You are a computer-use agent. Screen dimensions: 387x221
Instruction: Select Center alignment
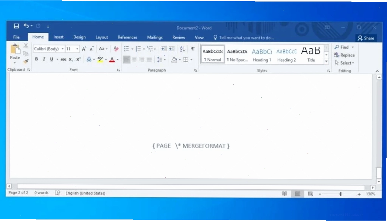click(134, 59)
